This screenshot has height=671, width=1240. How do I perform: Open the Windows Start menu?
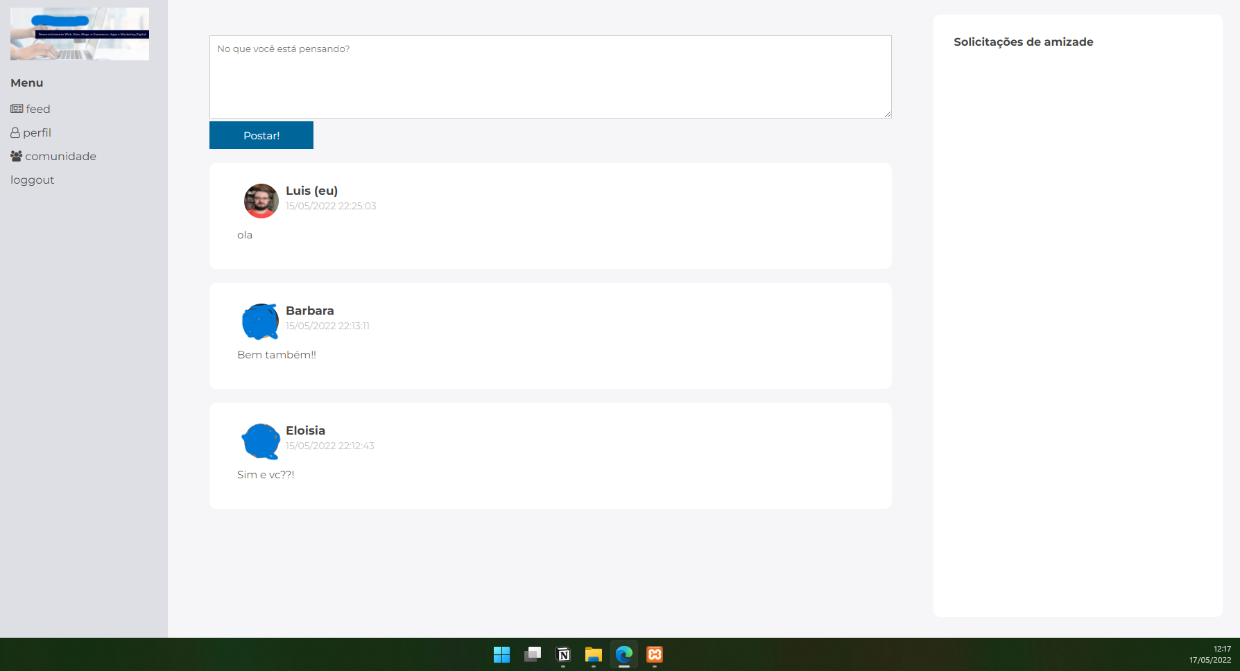pyautogui.click(x=501, y=654)
